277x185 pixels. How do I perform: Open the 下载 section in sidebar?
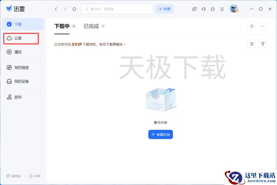pyautogui.click(x=23, y=24)
